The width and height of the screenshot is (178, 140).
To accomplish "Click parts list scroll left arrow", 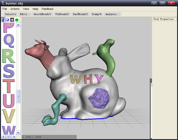I will 4,136.
